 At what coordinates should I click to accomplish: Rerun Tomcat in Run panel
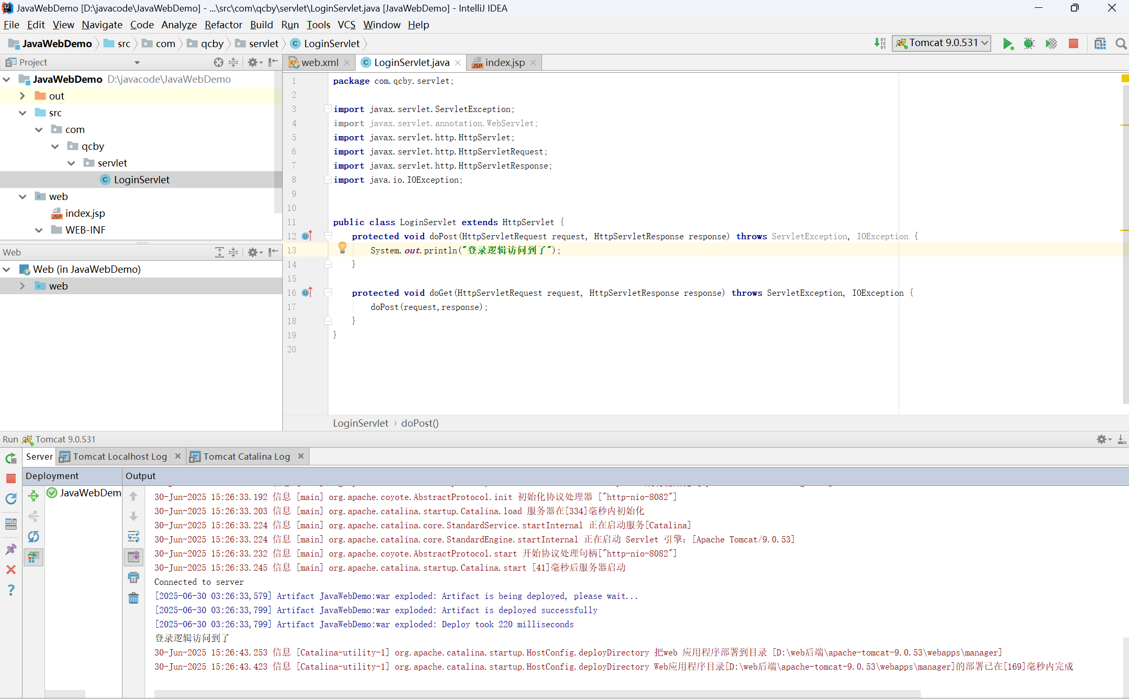click(x=11, y=459)
